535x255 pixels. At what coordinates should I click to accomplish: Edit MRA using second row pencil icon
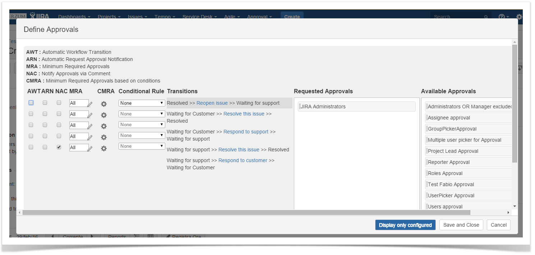tap(90, 115)
